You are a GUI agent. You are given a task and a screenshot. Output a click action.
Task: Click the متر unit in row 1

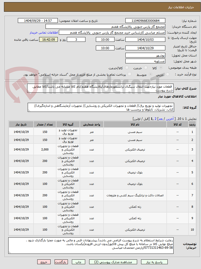point(92,132)
